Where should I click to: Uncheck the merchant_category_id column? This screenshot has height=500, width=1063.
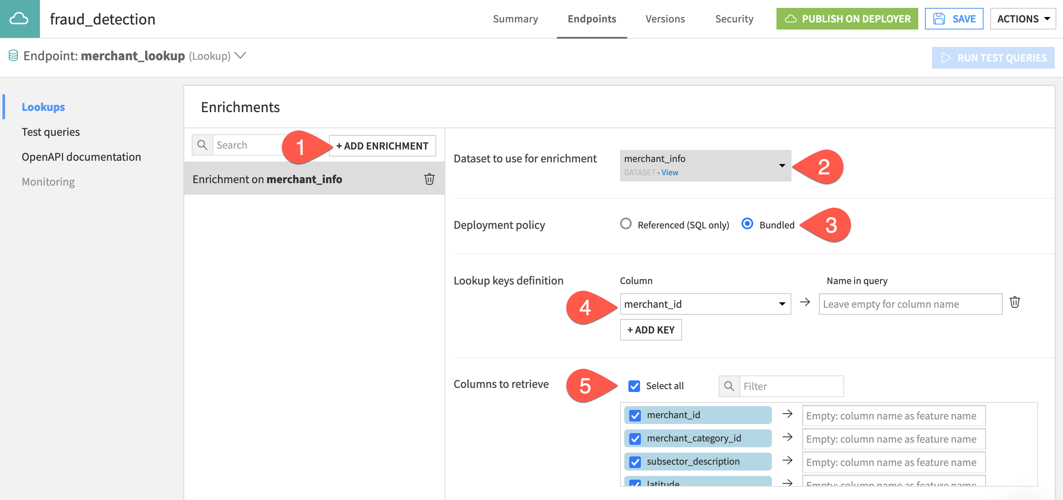point(635,438)
